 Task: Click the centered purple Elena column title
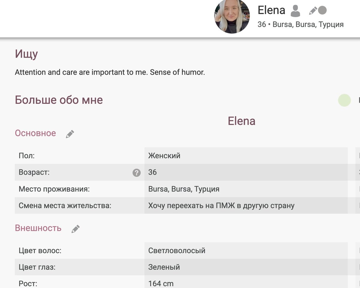click(x=241, y=121)
